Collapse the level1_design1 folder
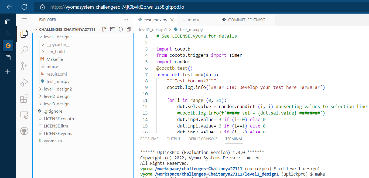This screenshot has height=178, width=369. pos(40,37)
